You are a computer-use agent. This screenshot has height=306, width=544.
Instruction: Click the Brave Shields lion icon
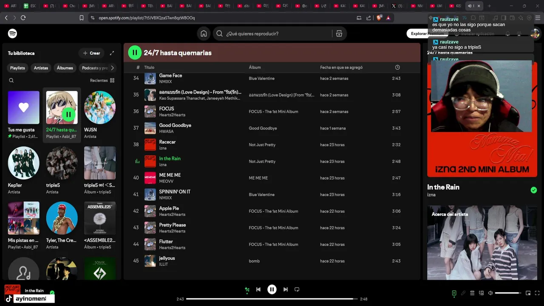379,18
